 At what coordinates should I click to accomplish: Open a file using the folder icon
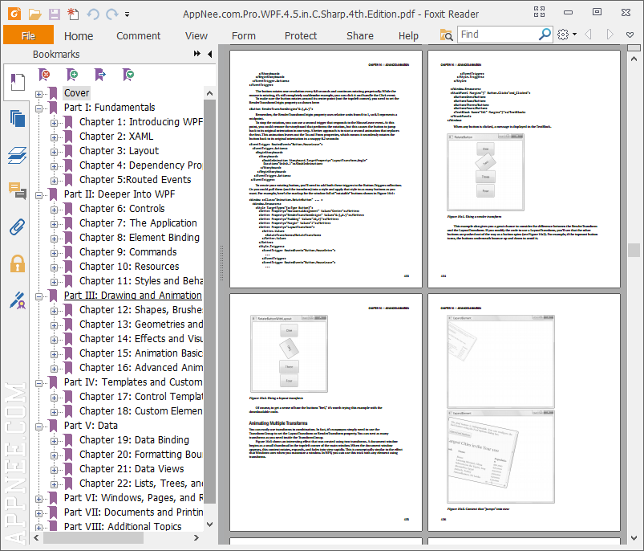pos(35,14)
